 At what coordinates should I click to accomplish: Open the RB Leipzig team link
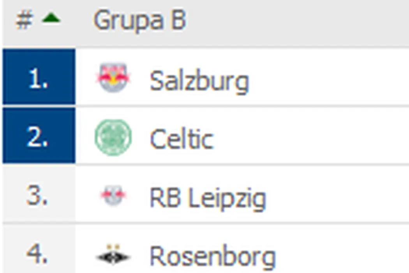(208, 198)
